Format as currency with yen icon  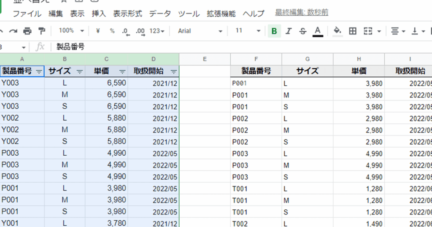coord(98,31)
